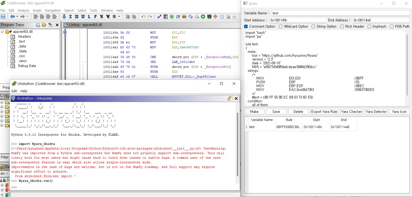Enable the Rich Header checkbox

(342, 27)
